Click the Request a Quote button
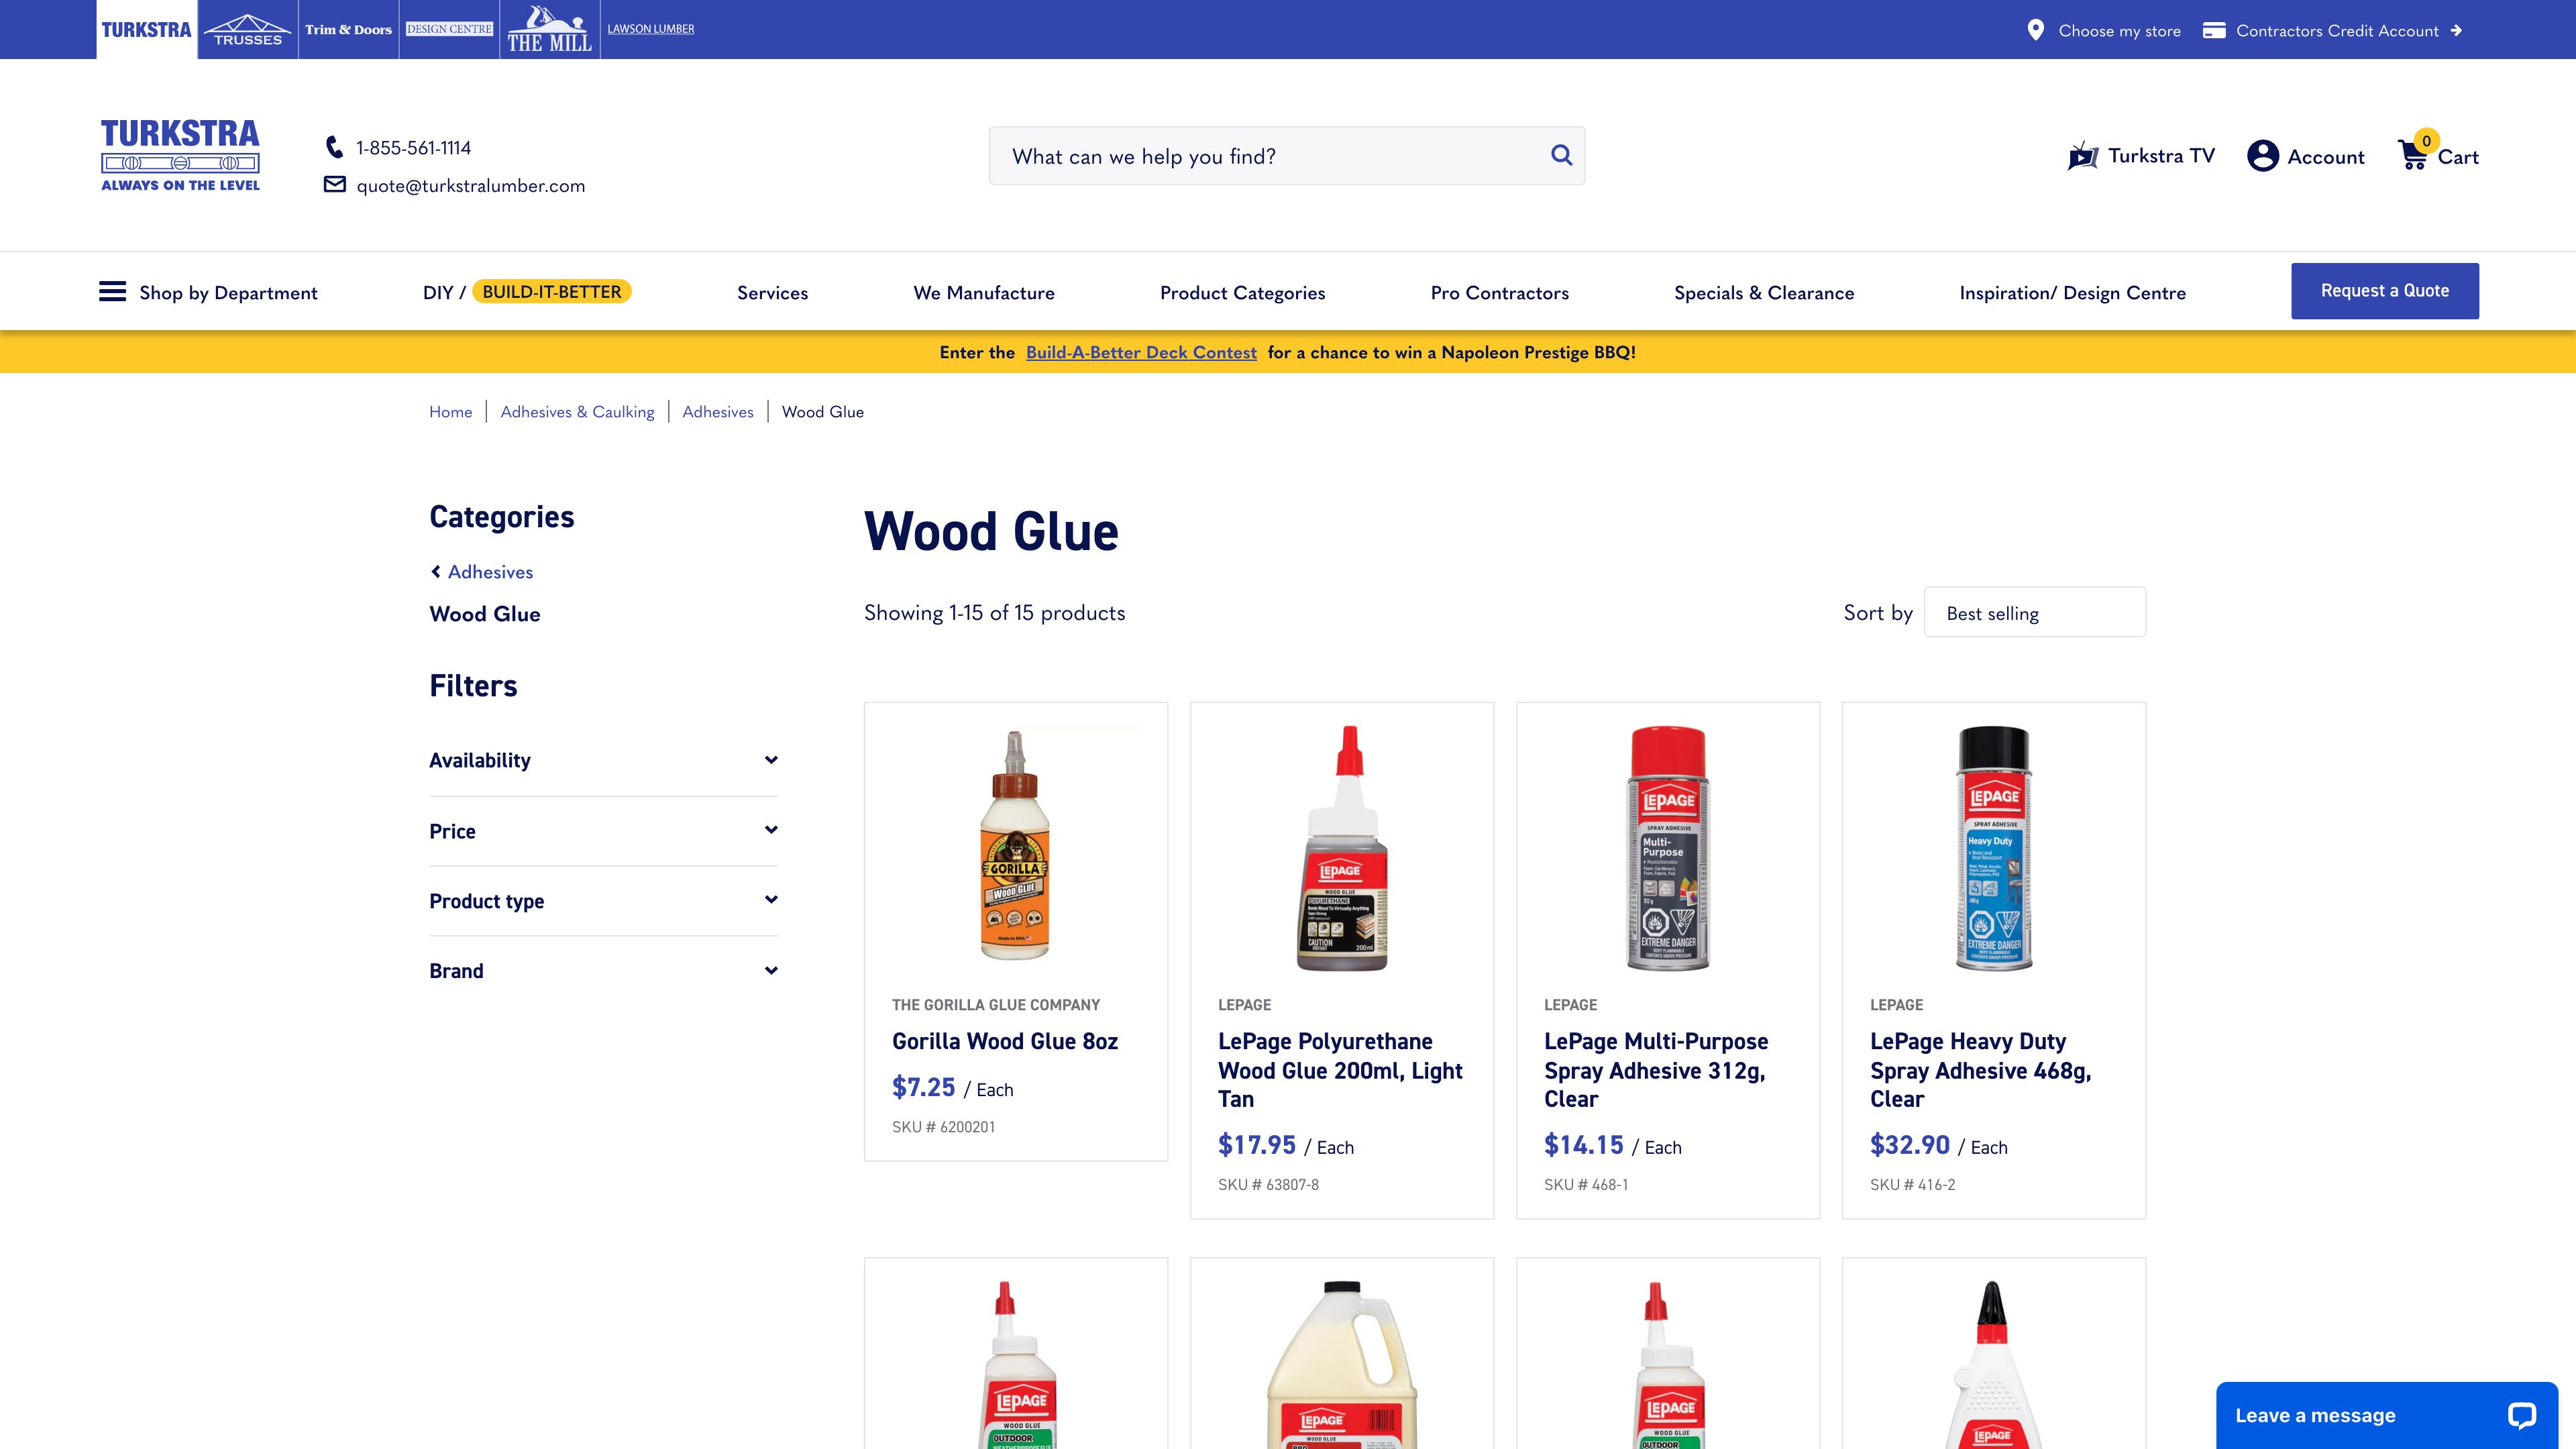2576x1449 pixels. [2385, 290]
